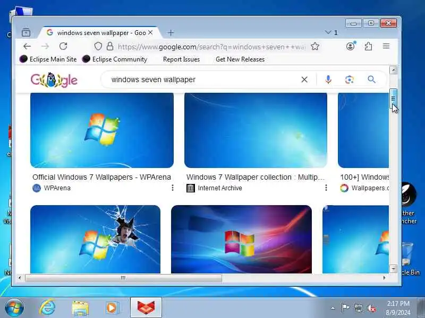This screenshot has width=425, height=318.
Task: Start voice search with microphone icon
Action: coord(328,79)
